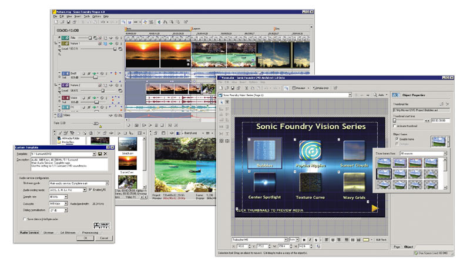Click the Thumbnail start time slider handle
The height and width of the screenshot is (268, 470).
(x=395, y=120)
